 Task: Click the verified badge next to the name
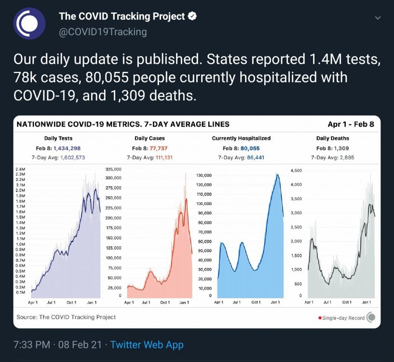click(192, 16)
